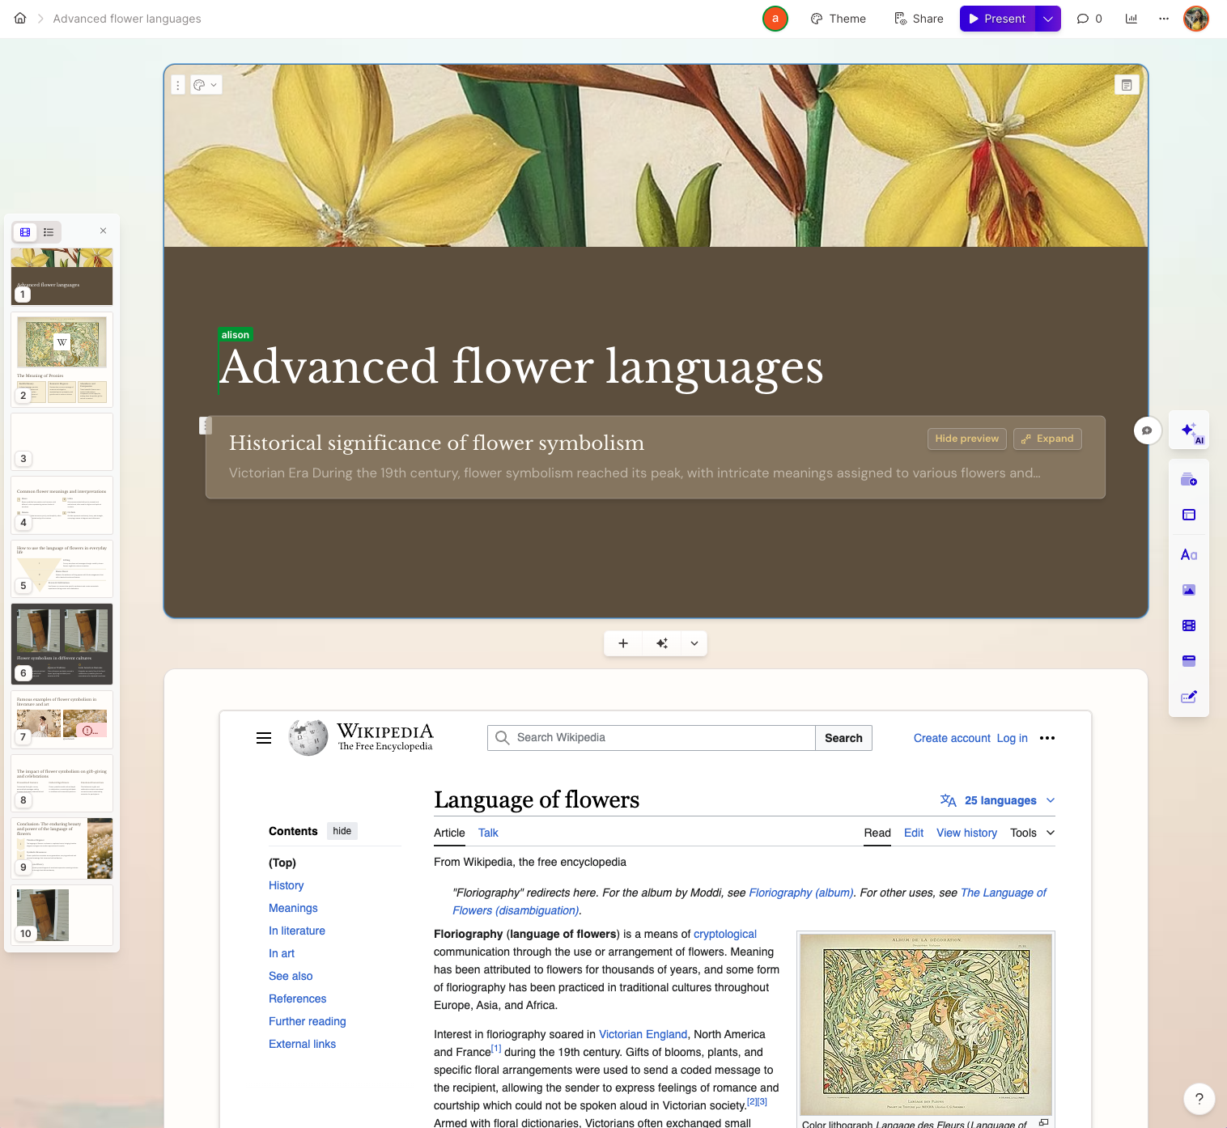Expand the Tools dropdown
Viewport: 1227px width, 1128px height.
click(1033, 833)
